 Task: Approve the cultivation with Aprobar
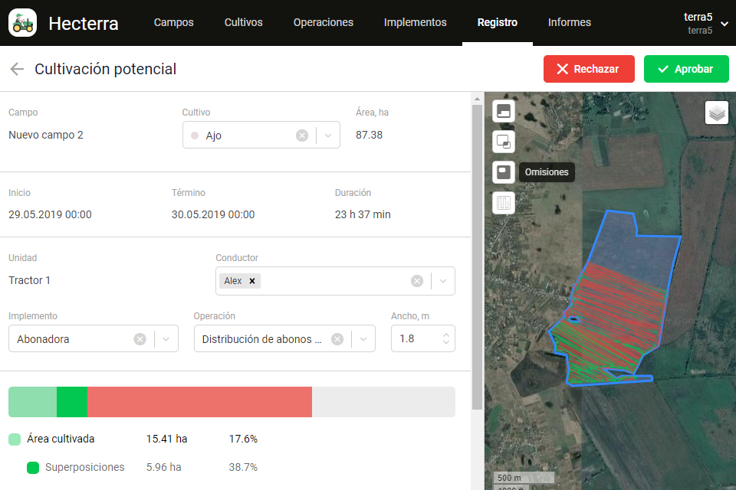685,69
